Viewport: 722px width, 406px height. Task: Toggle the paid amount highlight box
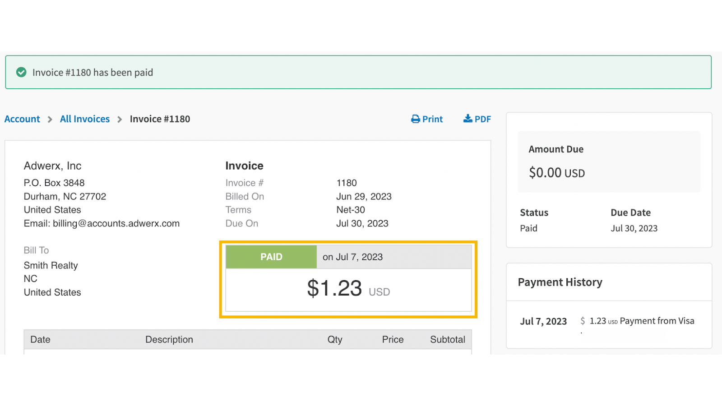[348, 279]
